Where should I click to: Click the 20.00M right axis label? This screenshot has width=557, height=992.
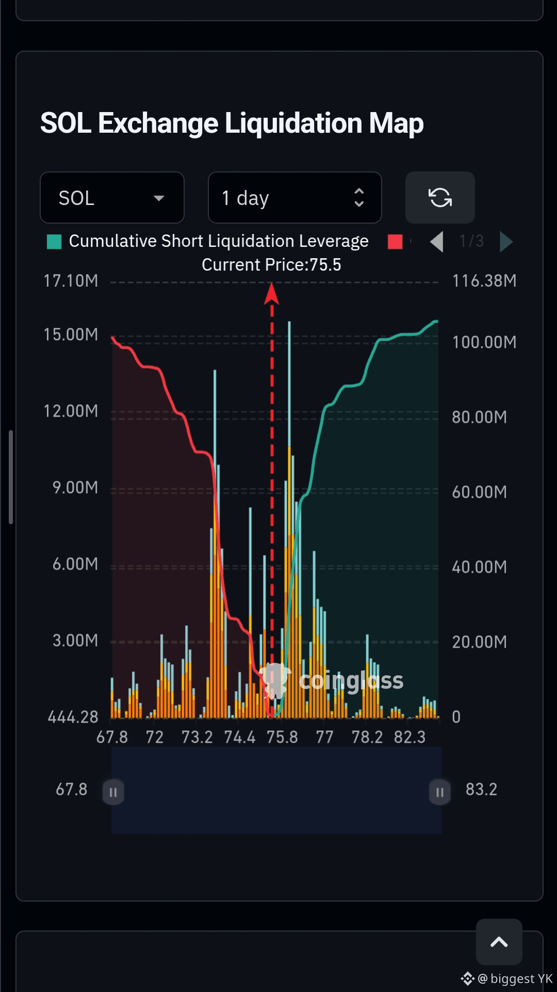click(x=480, y=642)
